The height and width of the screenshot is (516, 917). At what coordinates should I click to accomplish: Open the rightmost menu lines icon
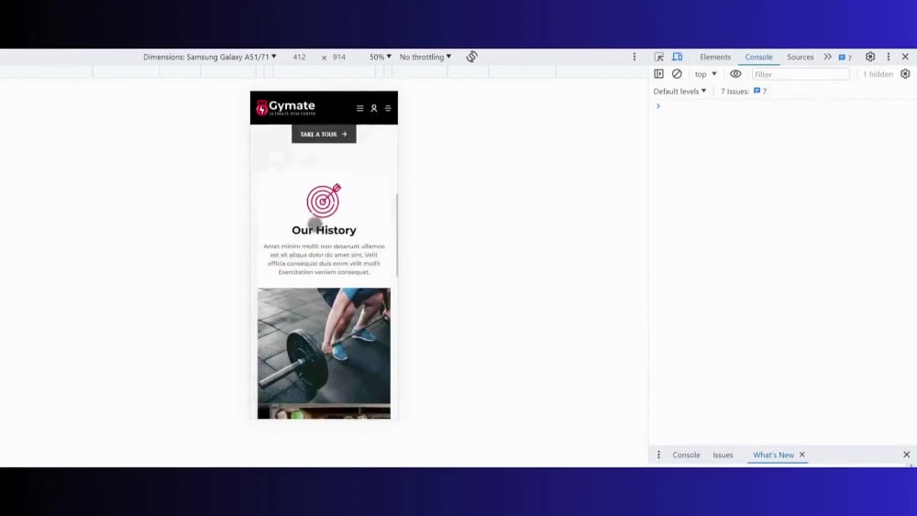(x=388, y=108)
